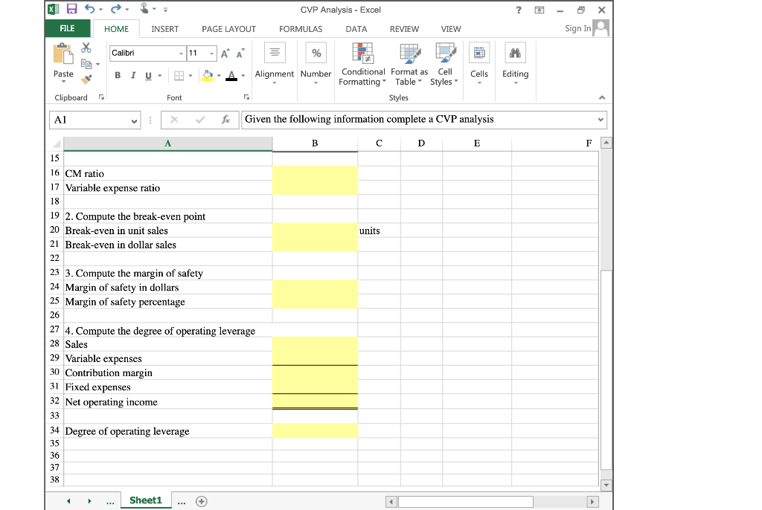Expand the borders dropdown arrow

tap(190, 75)
